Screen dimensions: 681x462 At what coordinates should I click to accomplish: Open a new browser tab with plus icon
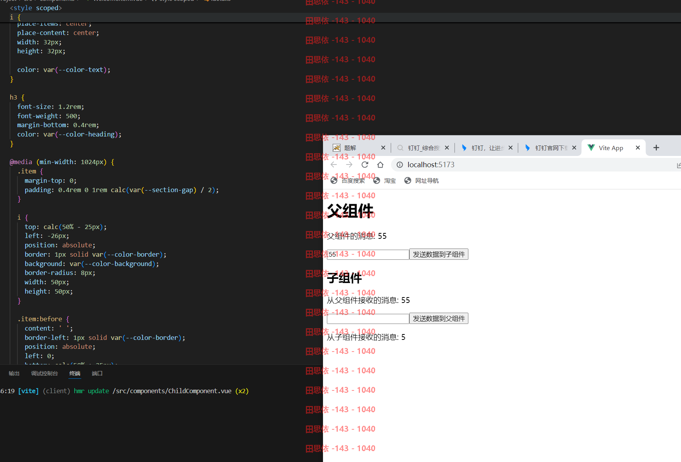click(656, 148)
